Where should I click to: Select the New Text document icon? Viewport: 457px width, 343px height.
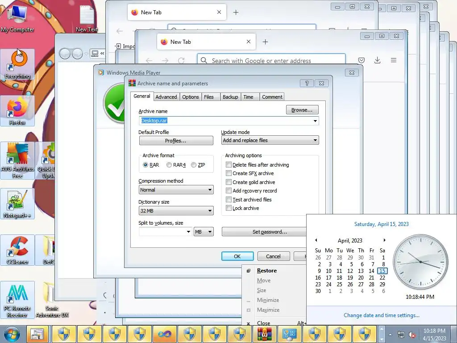click(87, 18)
